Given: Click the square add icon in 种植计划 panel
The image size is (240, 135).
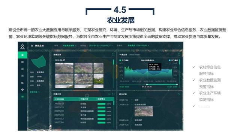Looking at the screenshot, I should pos(109,94).
